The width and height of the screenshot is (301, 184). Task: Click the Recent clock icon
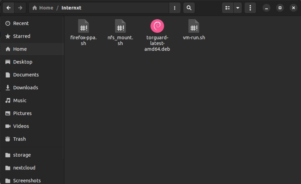point(8,23)
